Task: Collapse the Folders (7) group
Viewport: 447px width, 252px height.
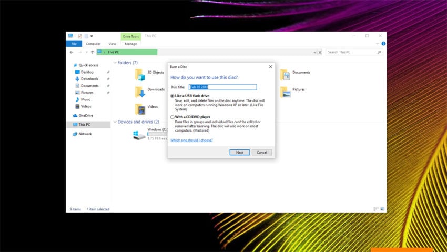Action: (x=115, y=63)
